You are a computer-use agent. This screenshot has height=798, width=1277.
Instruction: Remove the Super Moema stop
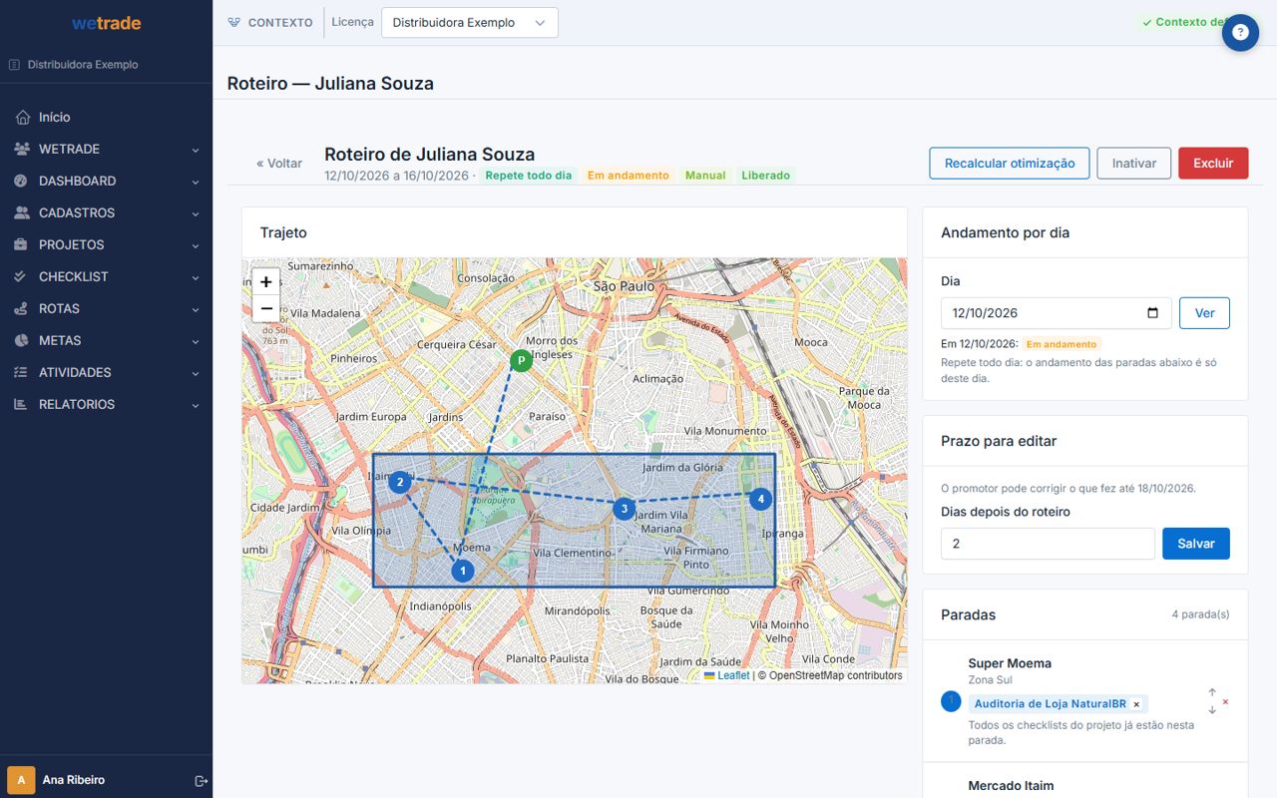tap(1225, 701)
